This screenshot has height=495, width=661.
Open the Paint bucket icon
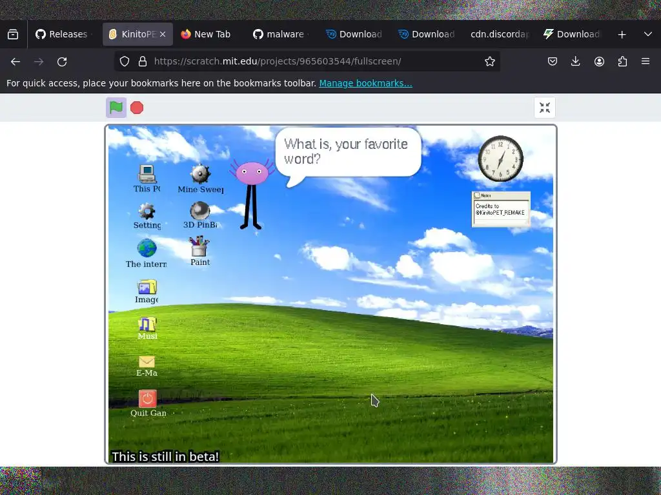click(200, 251)
